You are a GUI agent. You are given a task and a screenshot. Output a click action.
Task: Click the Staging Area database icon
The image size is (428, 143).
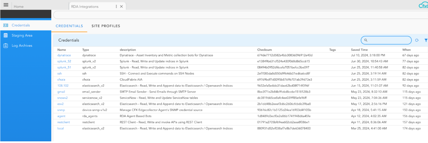tap(5, 35)
